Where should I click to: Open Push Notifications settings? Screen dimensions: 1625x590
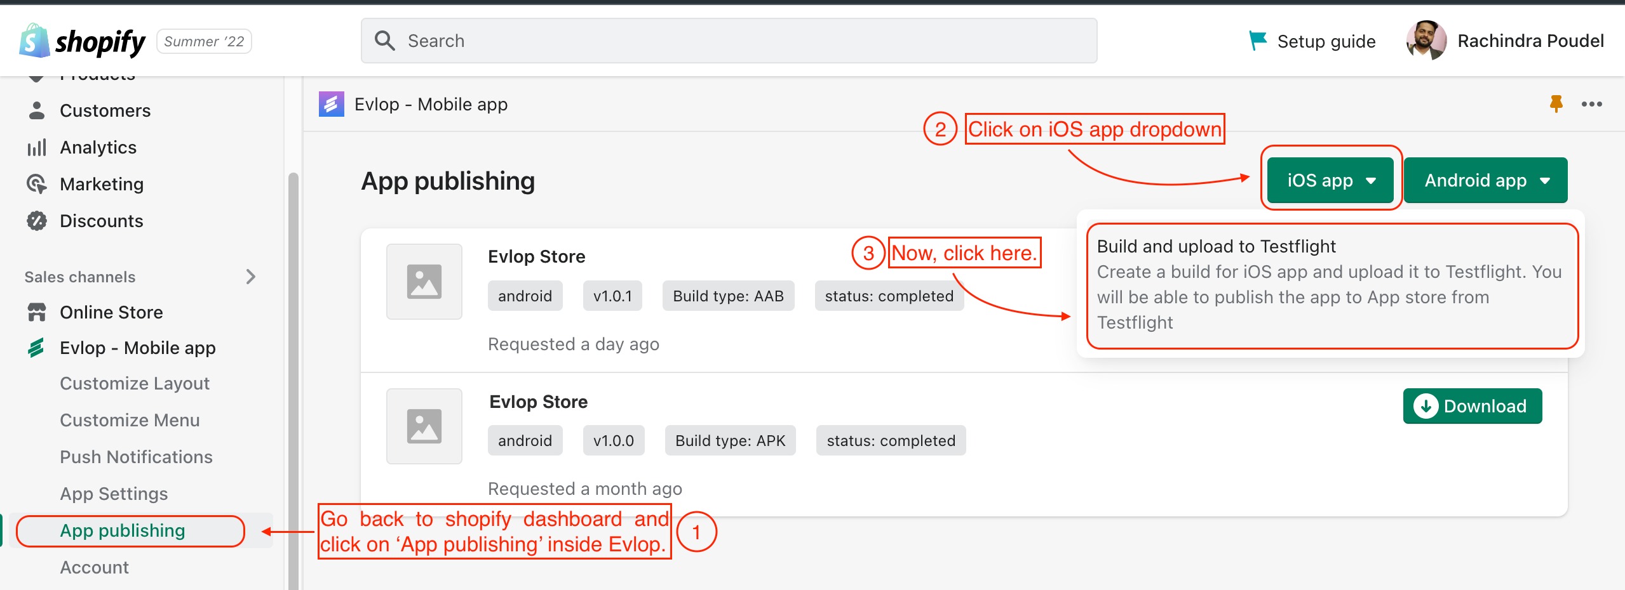[136, 457]
